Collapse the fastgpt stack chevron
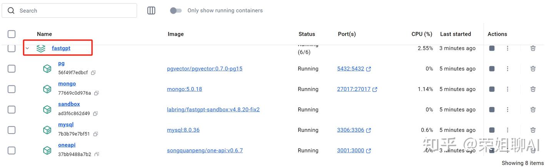 pyautogui.click(x=27, y=48)
